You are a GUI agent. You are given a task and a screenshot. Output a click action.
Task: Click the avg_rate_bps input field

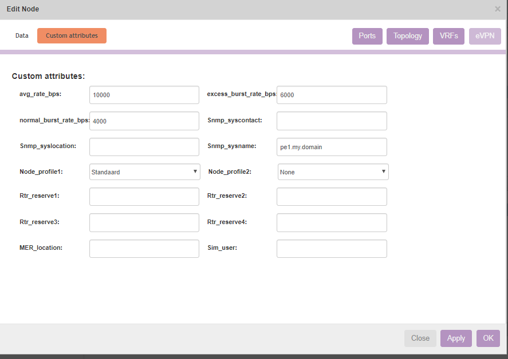144,95
